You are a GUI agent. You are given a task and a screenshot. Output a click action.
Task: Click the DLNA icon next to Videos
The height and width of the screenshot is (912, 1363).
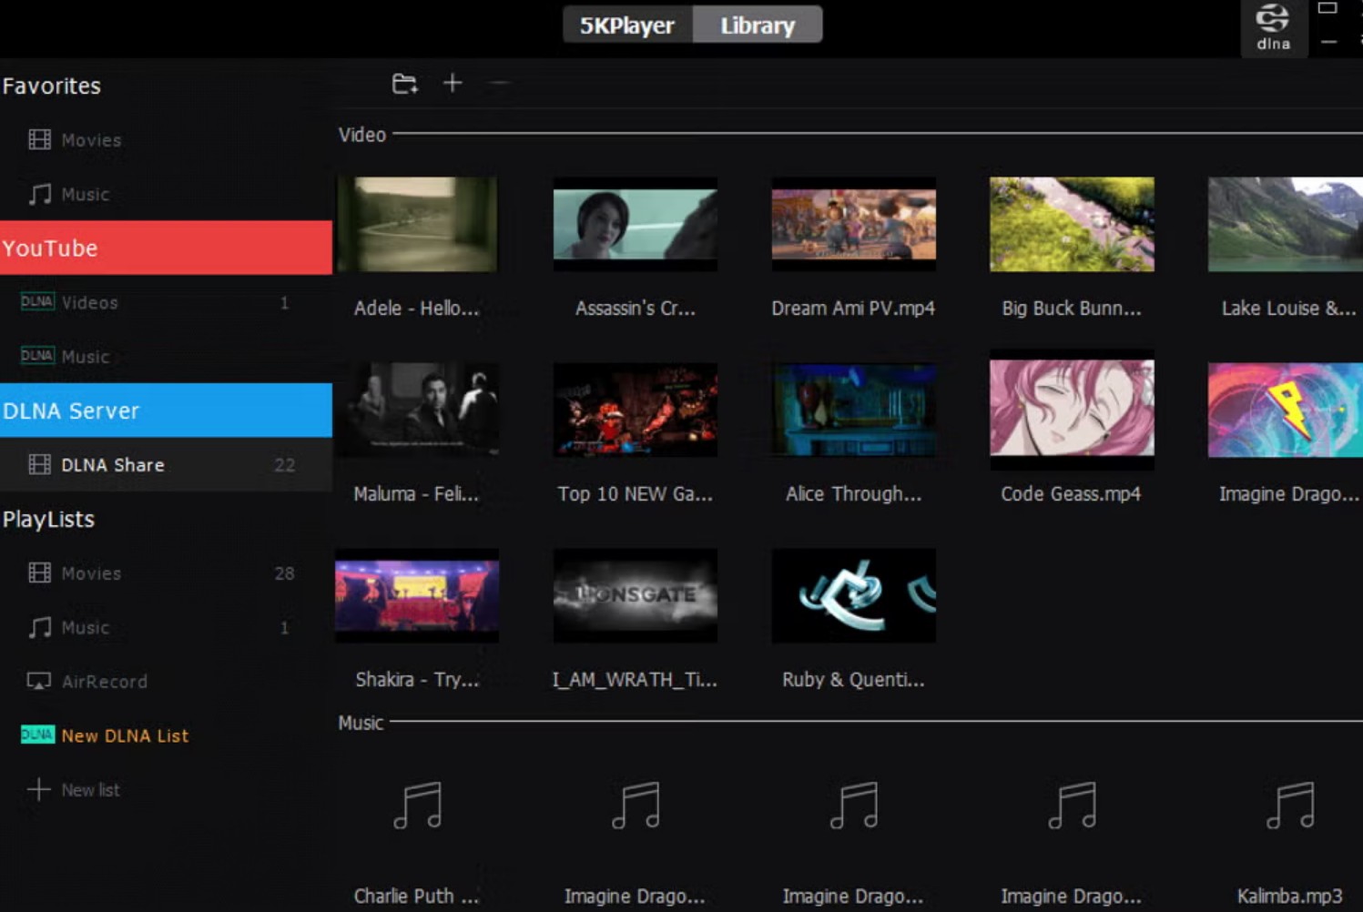click(36, 301)
